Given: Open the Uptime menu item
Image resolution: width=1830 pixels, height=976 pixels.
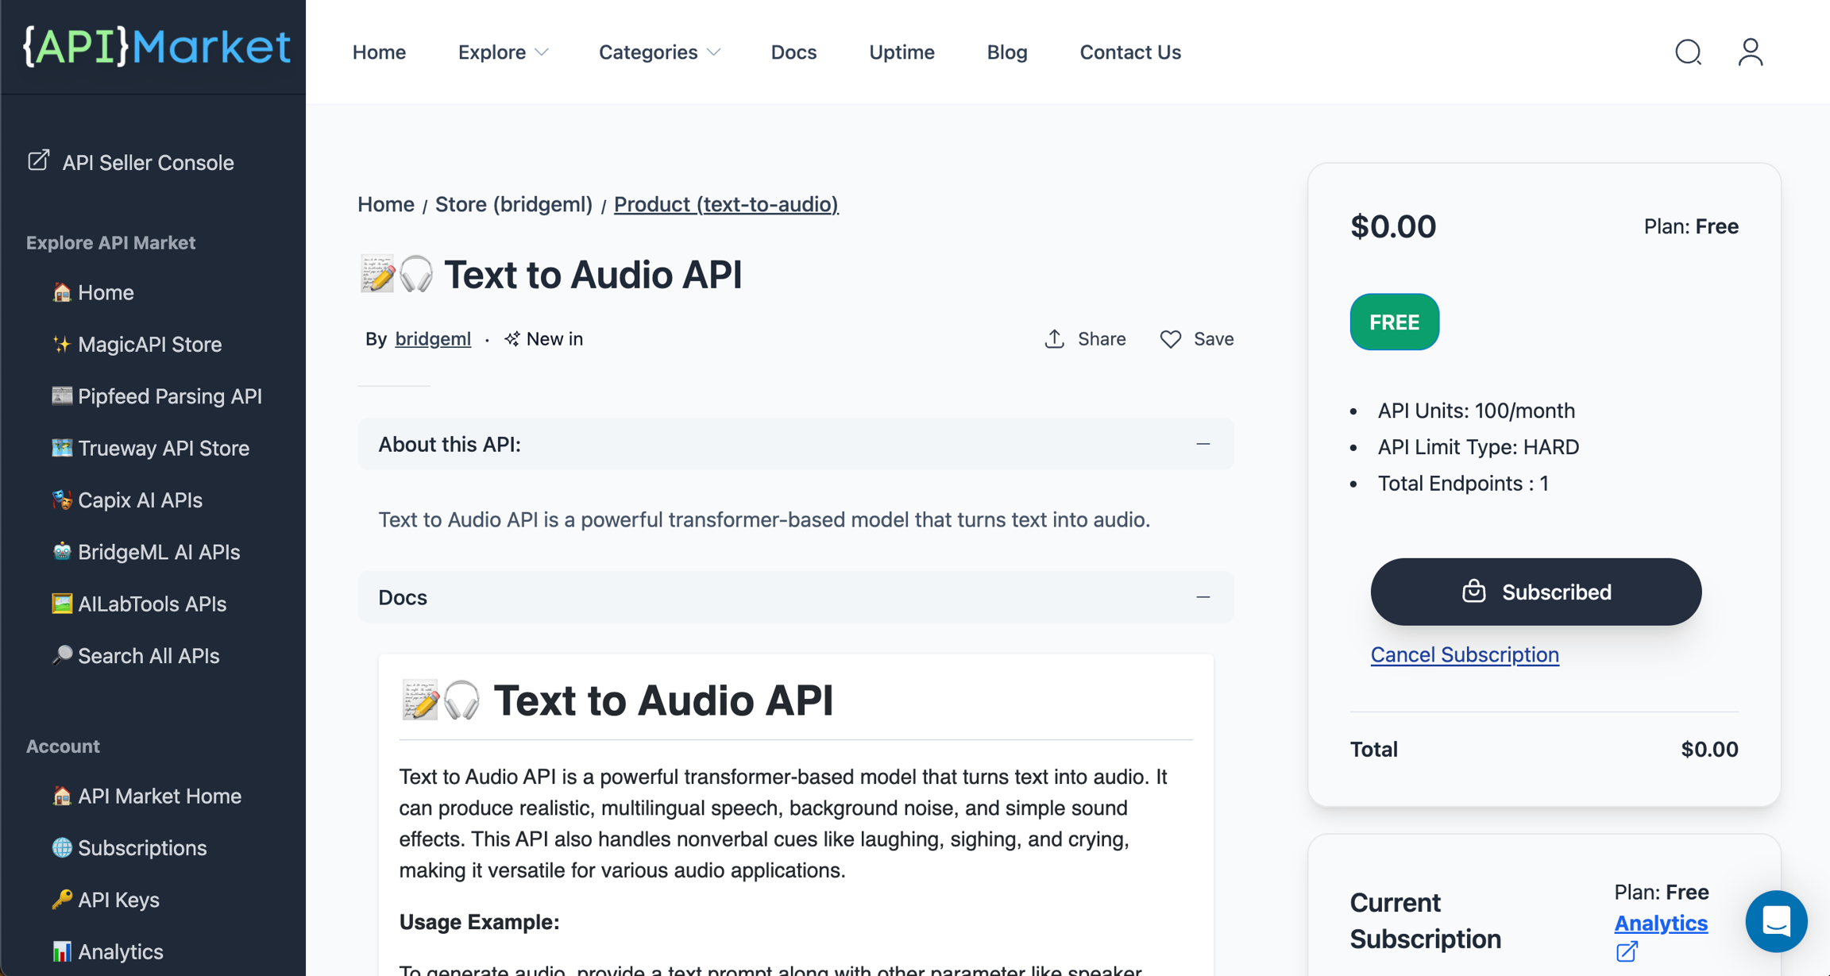Looking at the screenshot, I should pos(901,52).
